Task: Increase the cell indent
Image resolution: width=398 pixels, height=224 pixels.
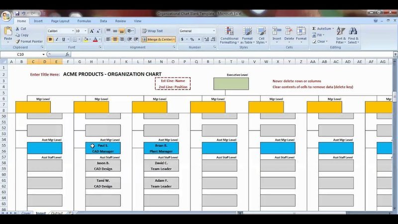Action: coord(136,39)
